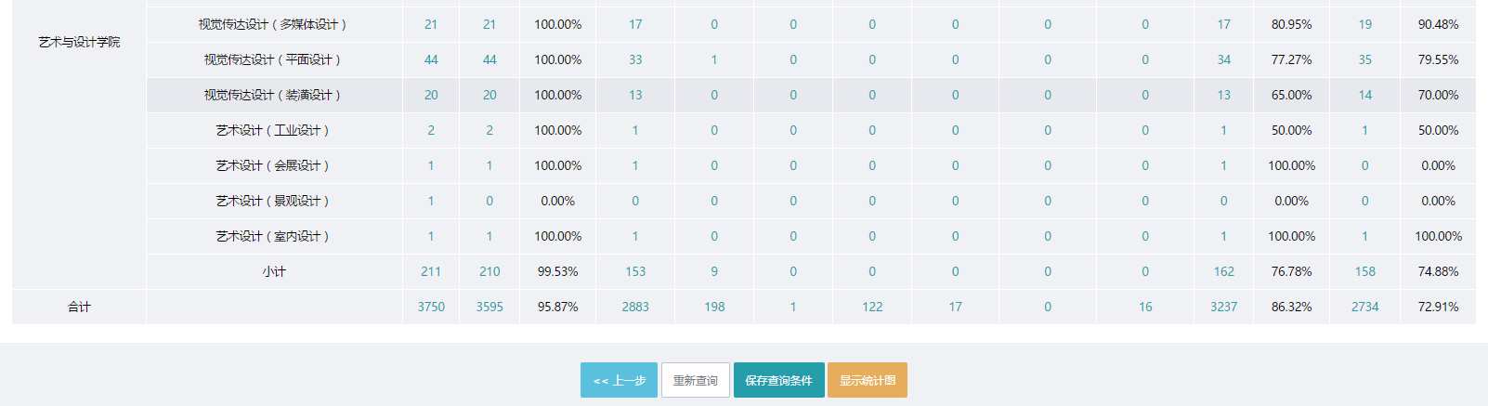Viewport: 1488px width, 406px height.
Task: Select the 艺术设计（景观设计） row label
Action: click(274, 201)
